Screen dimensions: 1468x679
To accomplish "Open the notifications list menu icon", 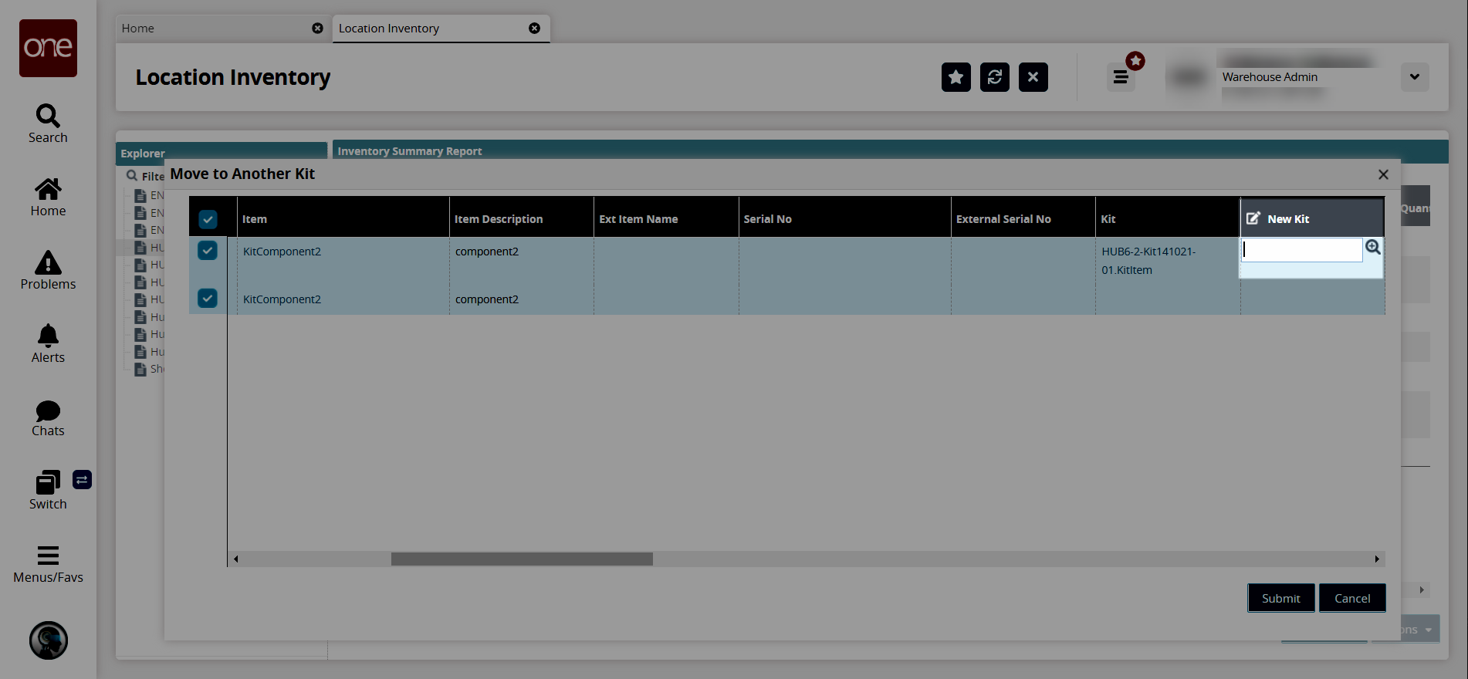I will pyautogui.click(x=1121, y=77).
